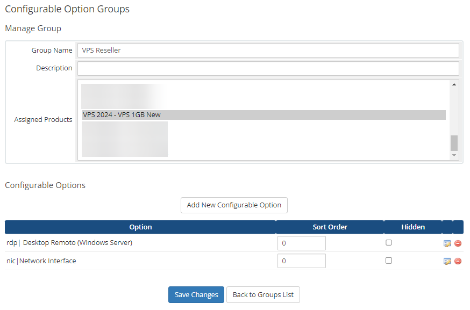Click the Configurable Options heading
Viewport: 470px width, 310px height.
coord(45,185)
